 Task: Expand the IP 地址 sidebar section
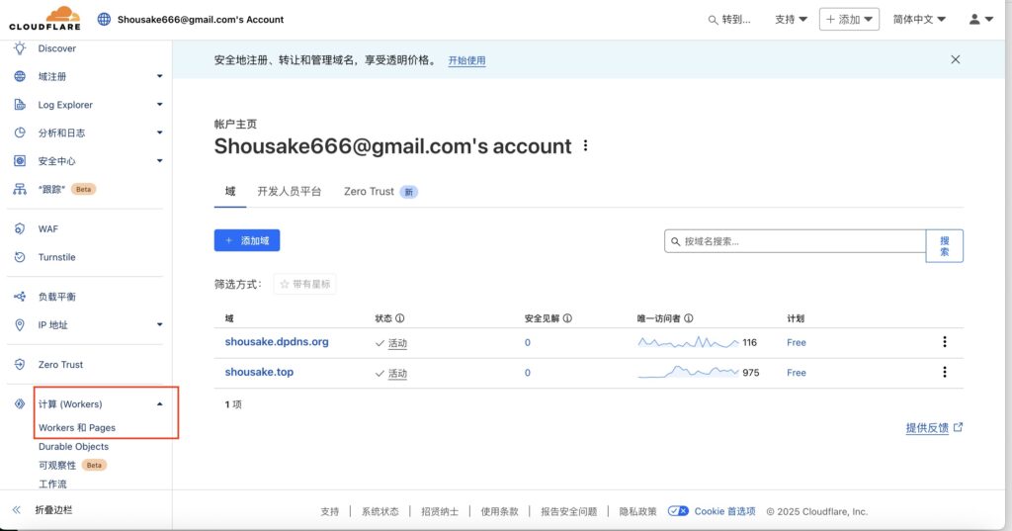pos(159,325)
